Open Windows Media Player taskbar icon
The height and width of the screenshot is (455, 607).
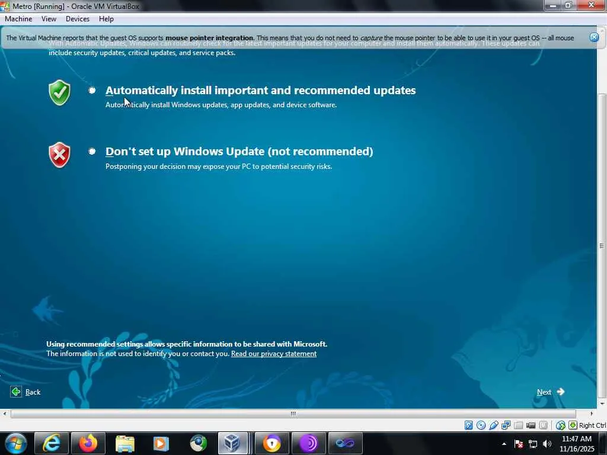point(161,443)
